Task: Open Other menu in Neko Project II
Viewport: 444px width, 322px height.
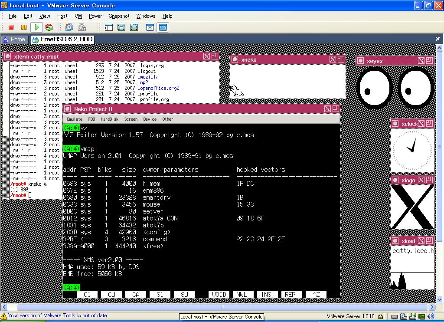Action: point(168,119)
